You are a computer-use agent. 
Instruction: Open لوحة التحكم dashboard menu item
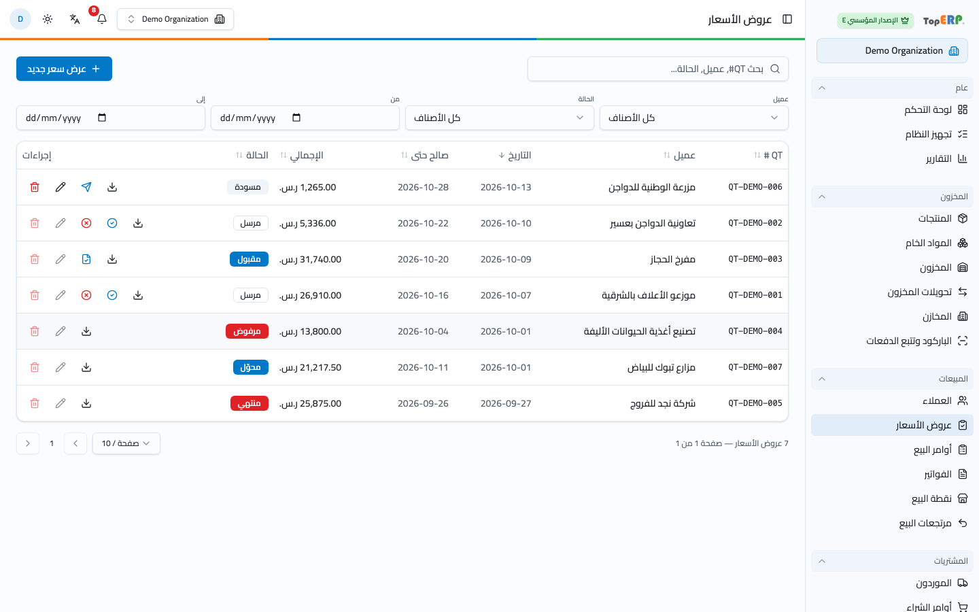892,109
